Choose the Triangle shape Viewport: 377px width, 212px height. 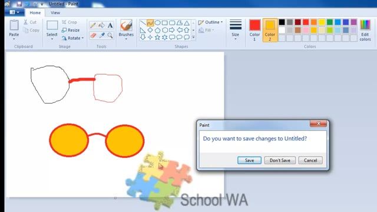187,23
